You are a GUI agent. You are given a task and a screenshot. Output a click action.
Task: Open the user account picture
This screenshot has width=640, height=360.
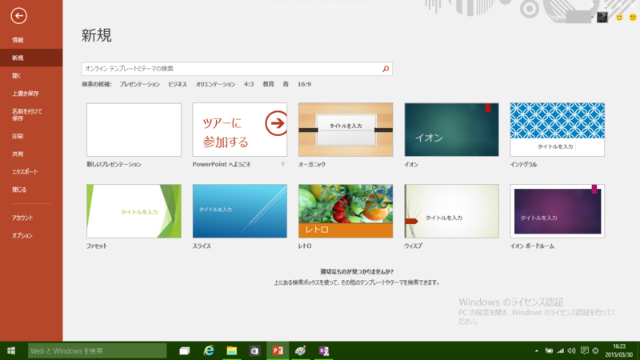[602, 17]
